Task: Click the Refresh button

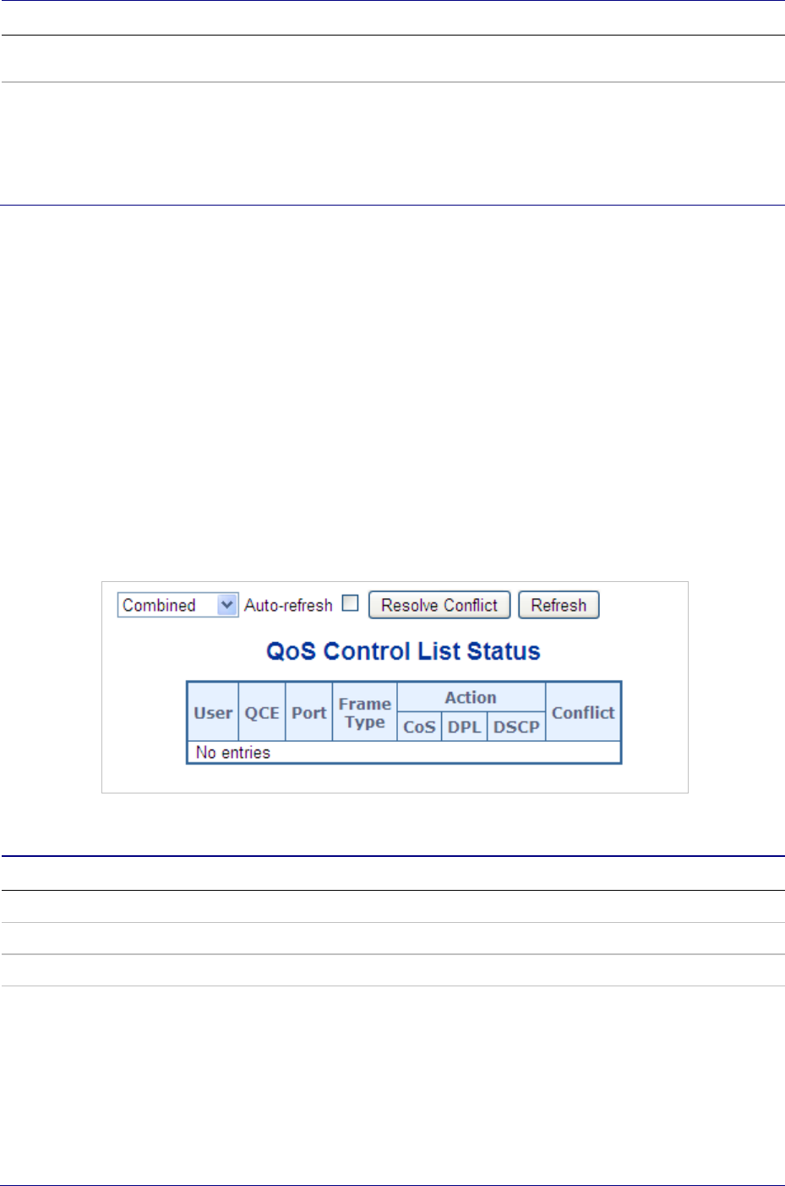Action: (x=559, y=605)
